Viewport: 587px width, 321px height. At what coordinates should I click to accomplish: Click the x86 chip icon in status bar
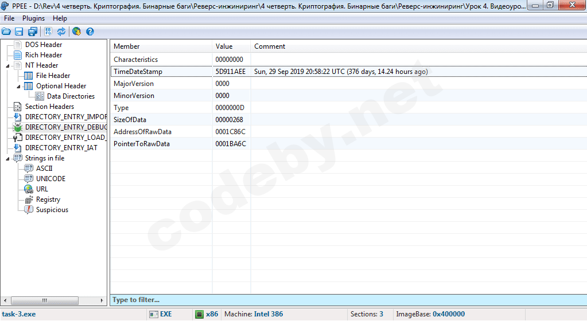pos(200,314)
